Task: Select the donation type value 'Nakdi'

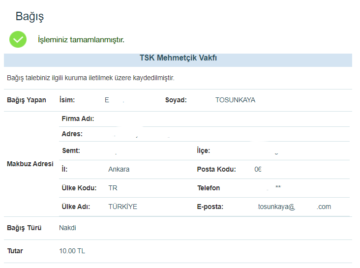Action: click(x=67, y=228)
